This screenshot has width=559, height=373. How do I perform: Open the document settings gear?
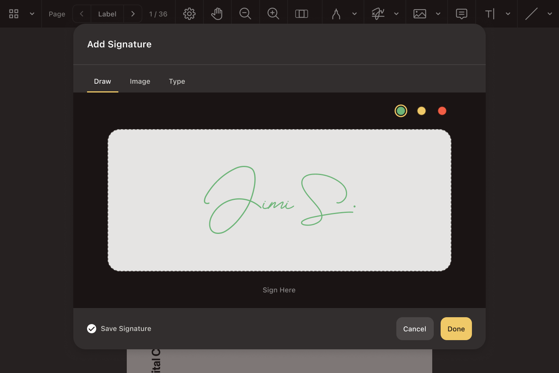point(189,13)
